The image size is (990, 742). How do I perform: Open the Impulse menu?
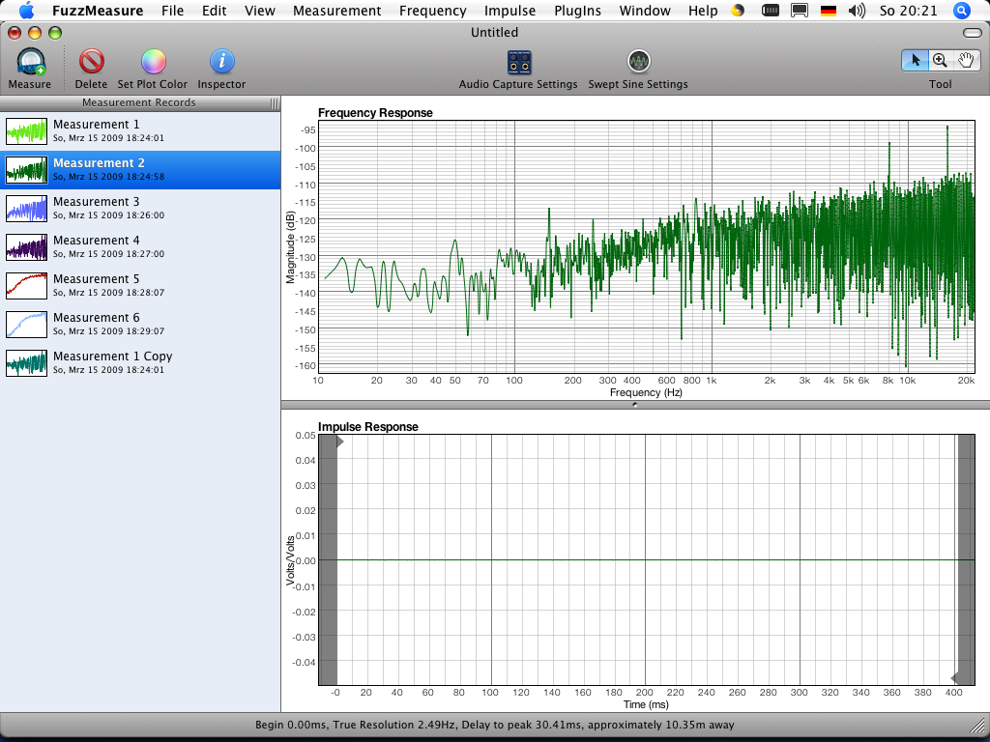[510, 11]
